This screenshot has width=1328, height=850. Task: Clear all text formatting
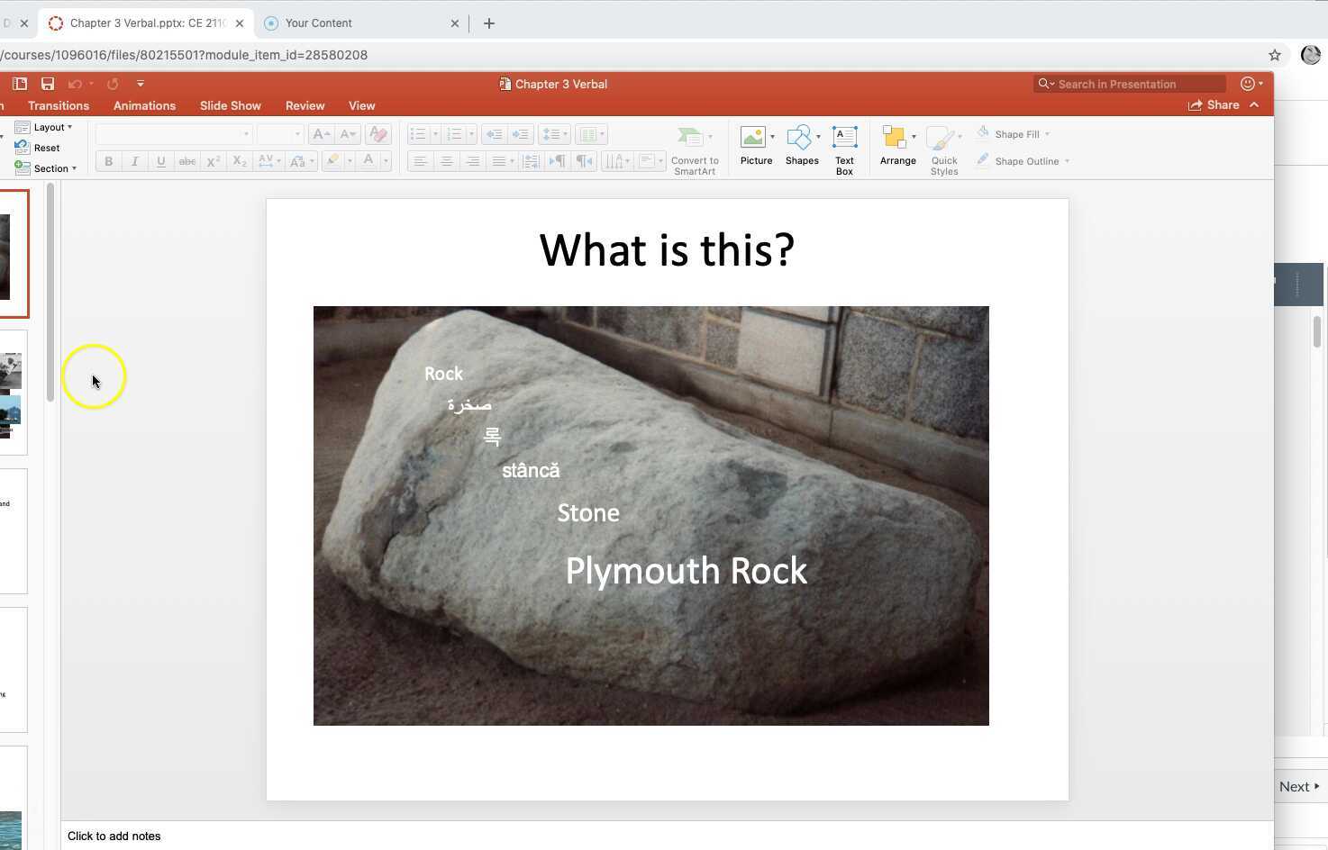(x=378, y=134)
